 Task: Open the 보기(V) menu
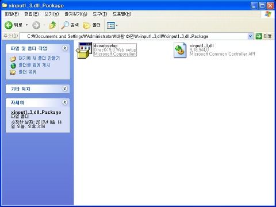coord(52,14)
